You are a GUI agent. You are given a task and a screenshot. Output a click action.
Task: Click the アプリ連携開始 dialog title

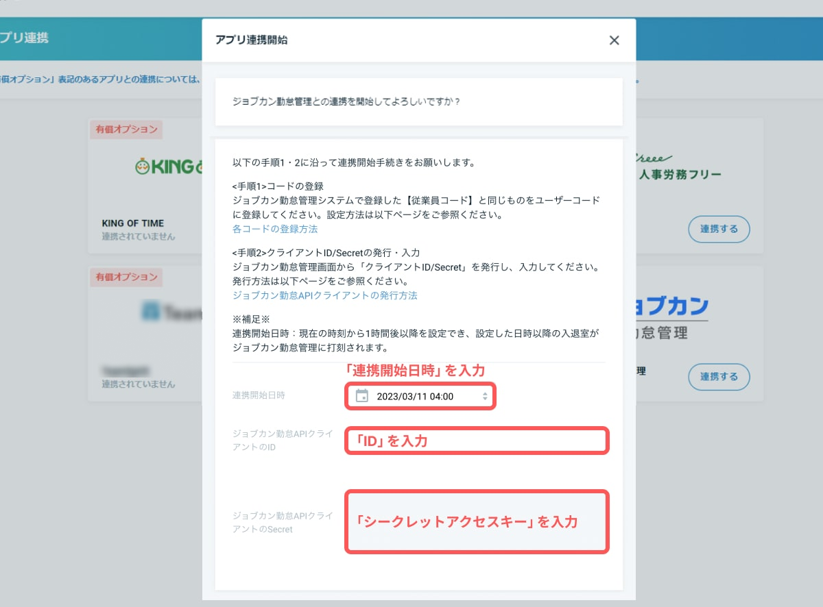coord(252,40)
